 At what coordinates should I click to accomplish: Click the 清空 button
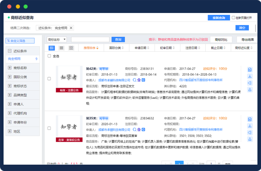tap(242, 28)
